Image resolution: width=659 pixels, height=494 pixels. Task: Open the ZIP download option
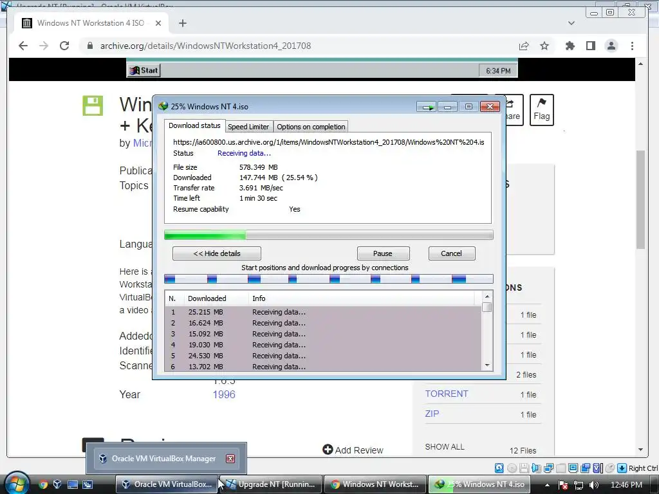pos(432,414)
